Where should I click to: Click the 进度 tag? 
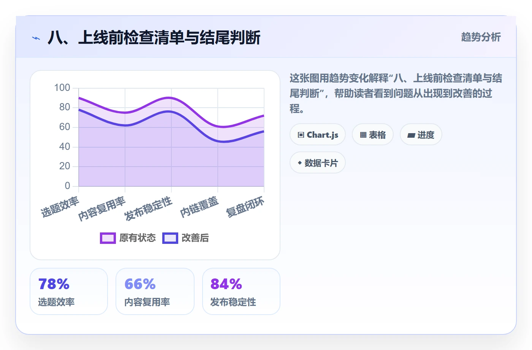(x=421, y=134)
